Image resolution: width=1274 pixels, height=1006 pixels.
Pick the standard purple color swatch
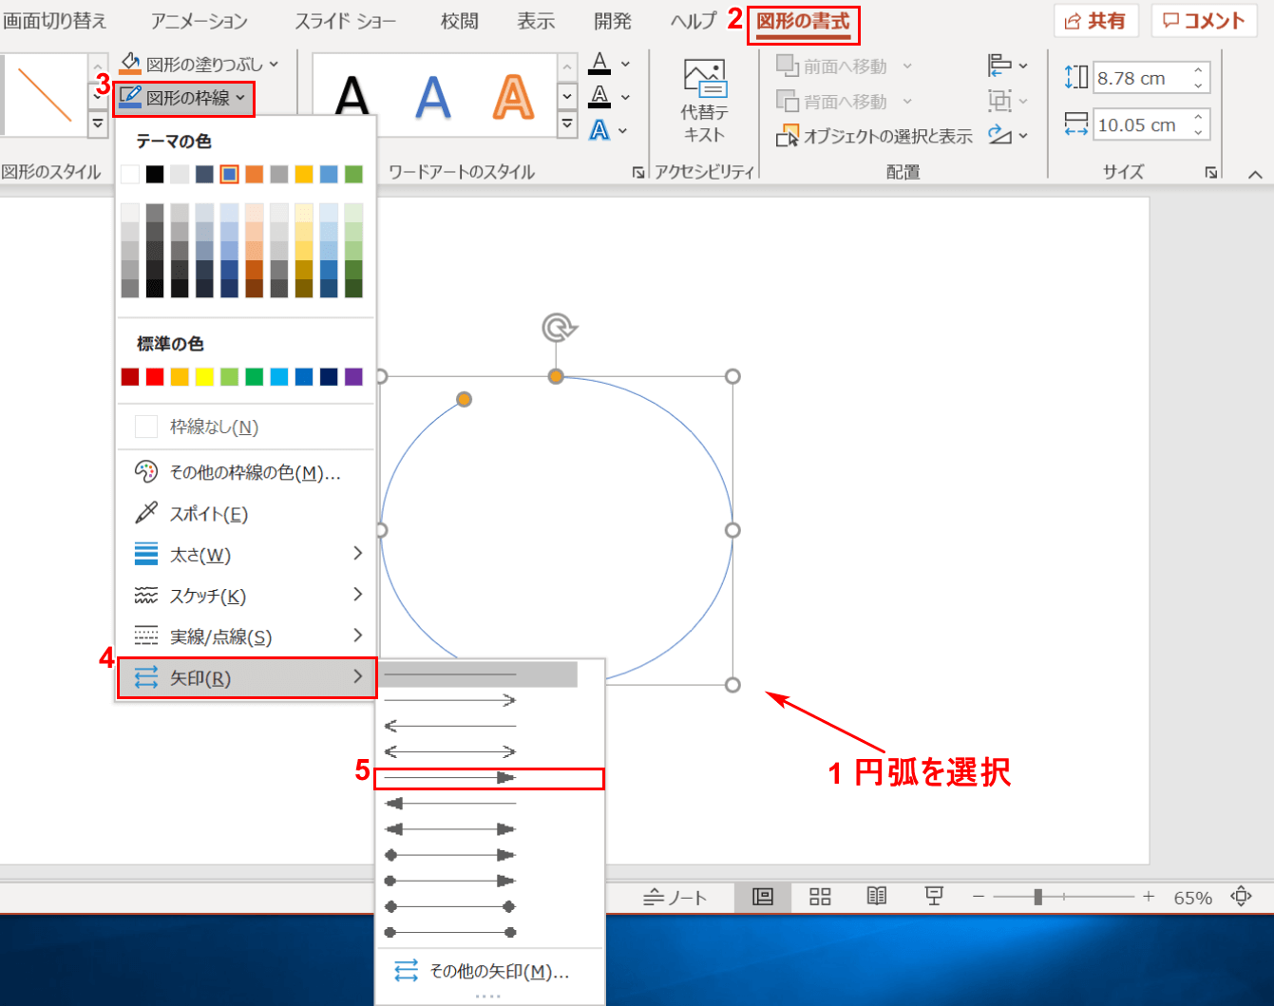tap(353, 376)
